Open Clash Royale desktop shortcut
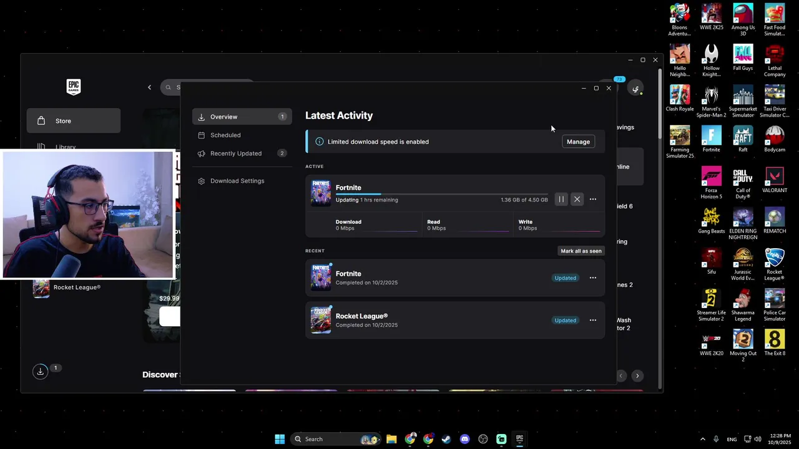This screenshot has height=449, width=799. (680, 98)
